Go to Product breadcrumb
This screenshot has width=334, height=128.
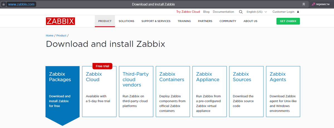click(x=61, y=36)
